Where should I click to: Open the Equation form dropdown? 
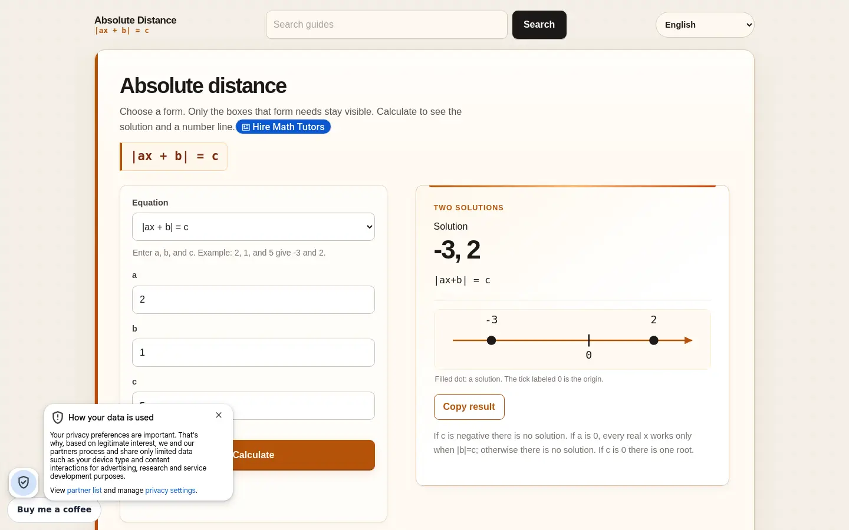point(254,227)
